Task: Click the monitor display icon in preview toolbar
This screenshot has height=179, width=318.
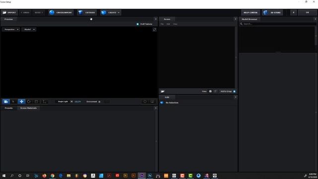Action: point(153,101)
